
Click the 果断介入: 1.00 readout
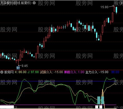point(74,72)
